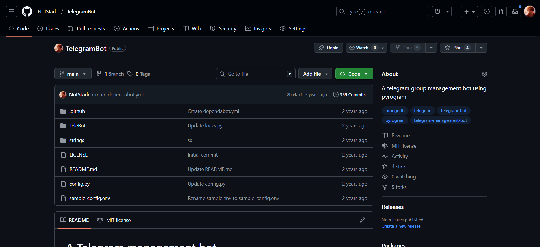The image size is (540, 247).
Task: Expand the green Code dropdown
Action: [x=354, y=74]
